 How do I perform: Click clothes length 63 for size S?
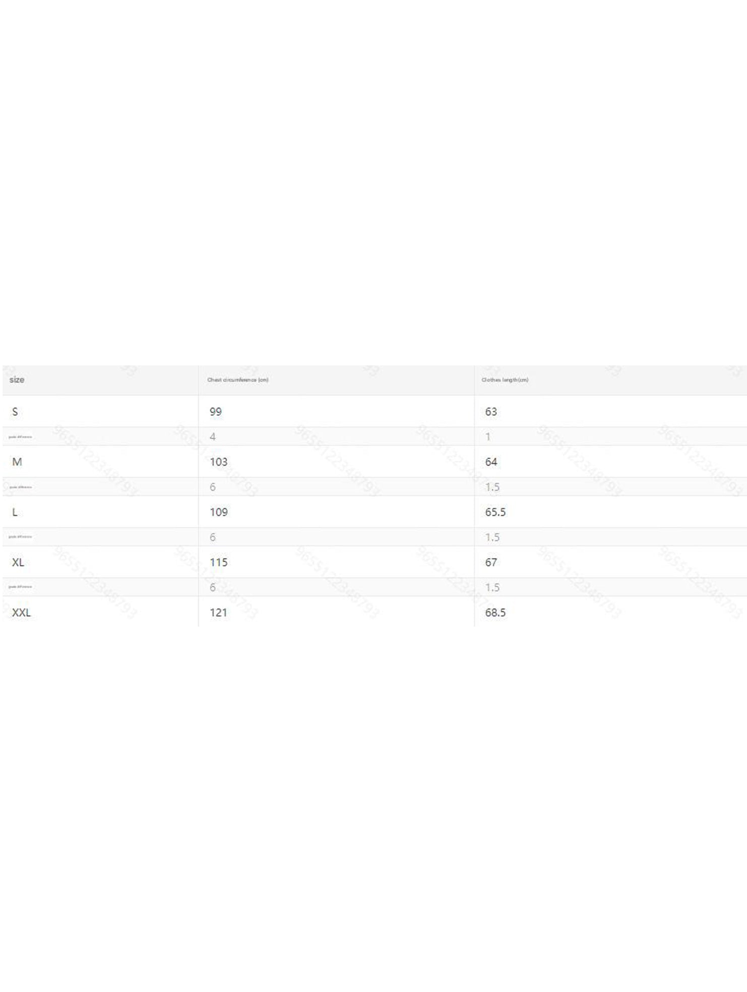491,411
